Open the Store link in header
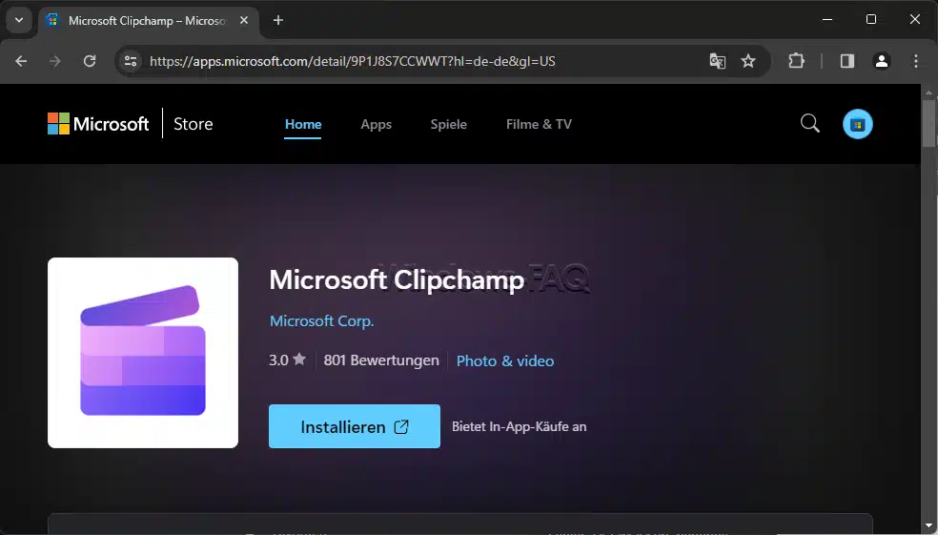 point(194,124)
